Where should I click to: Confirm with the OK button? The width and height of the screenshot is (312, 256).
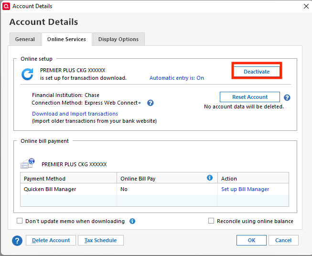click(251, 240)
